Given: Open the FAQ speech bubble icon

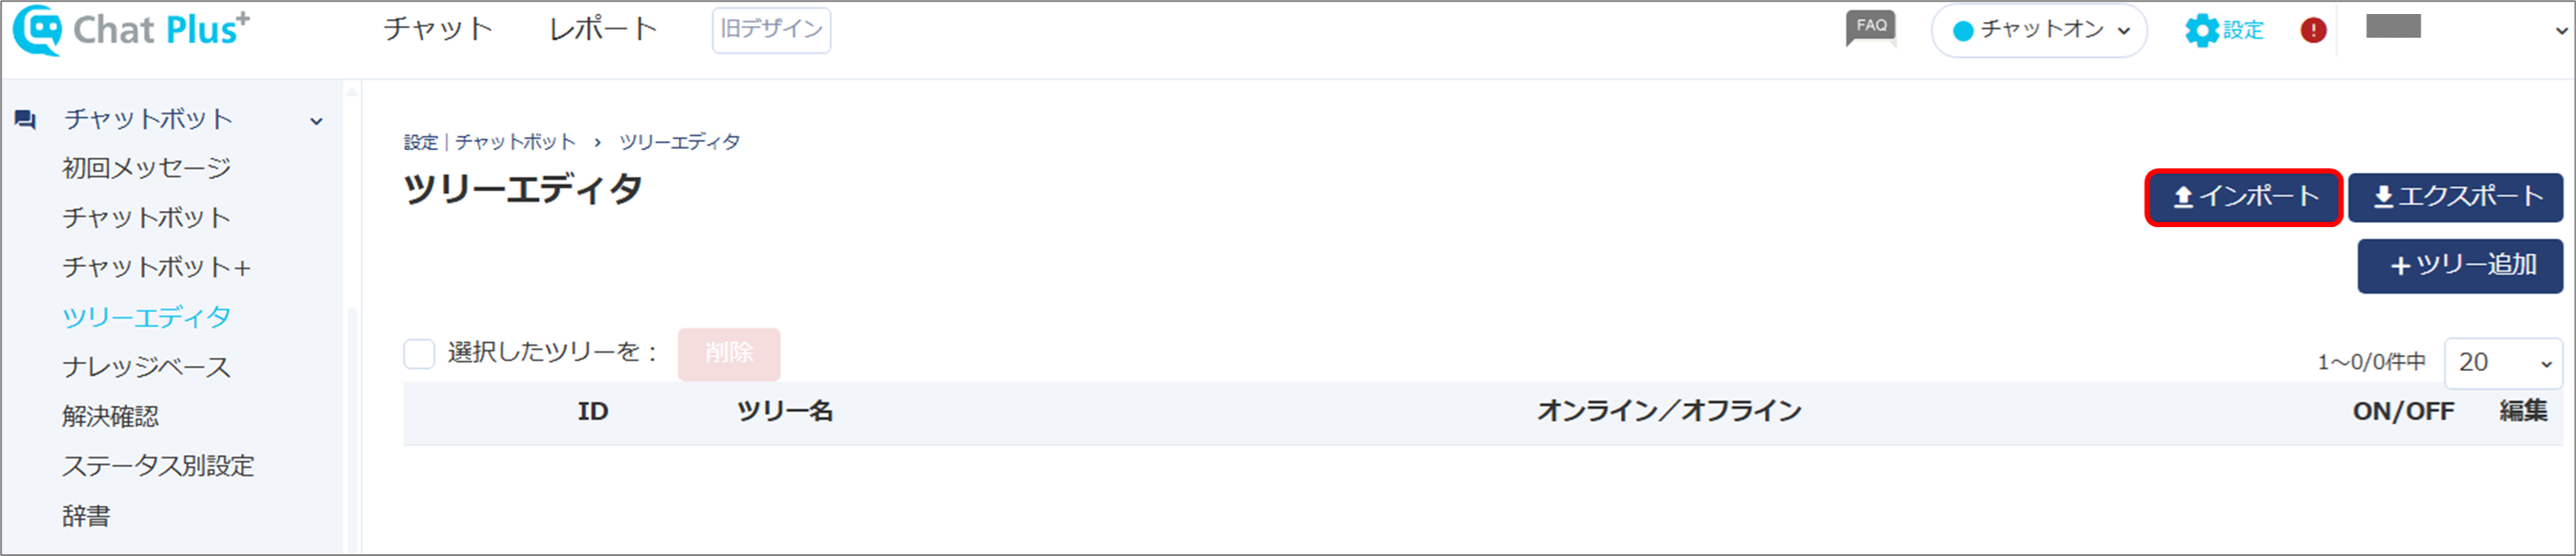Looking at the screenshot, I should [x=1871, y=28].
